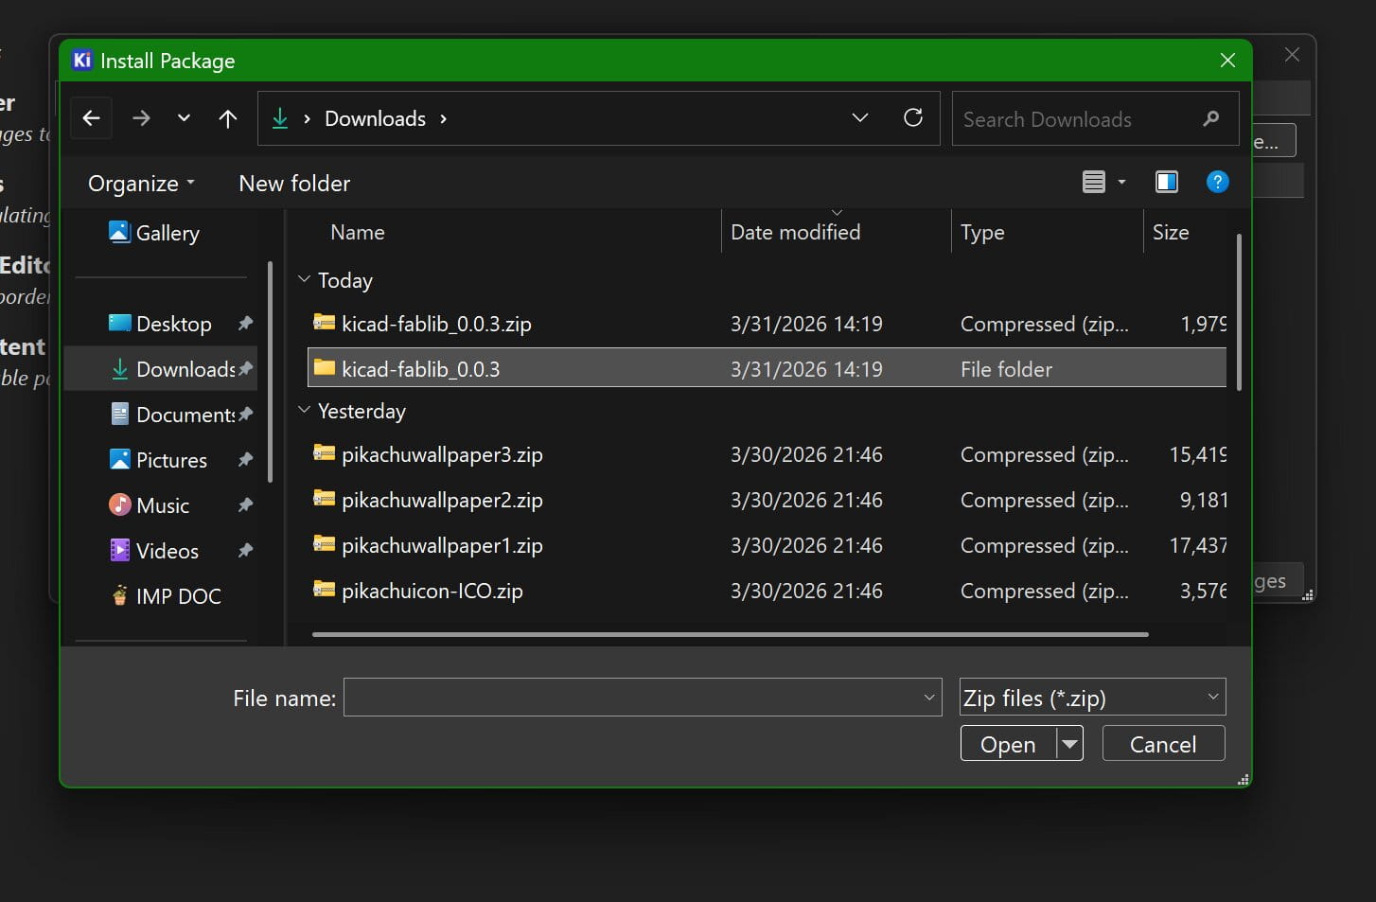Screen dimensions: 1376x902
Task: Click the Up directory arrow
Action: click(x=228, y=118)
